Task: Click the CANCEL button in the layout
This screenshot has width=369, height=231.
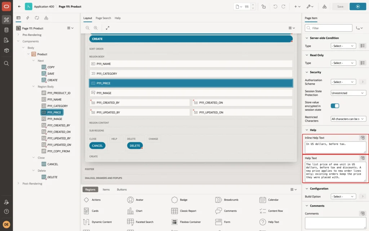Action: point(97,146)
